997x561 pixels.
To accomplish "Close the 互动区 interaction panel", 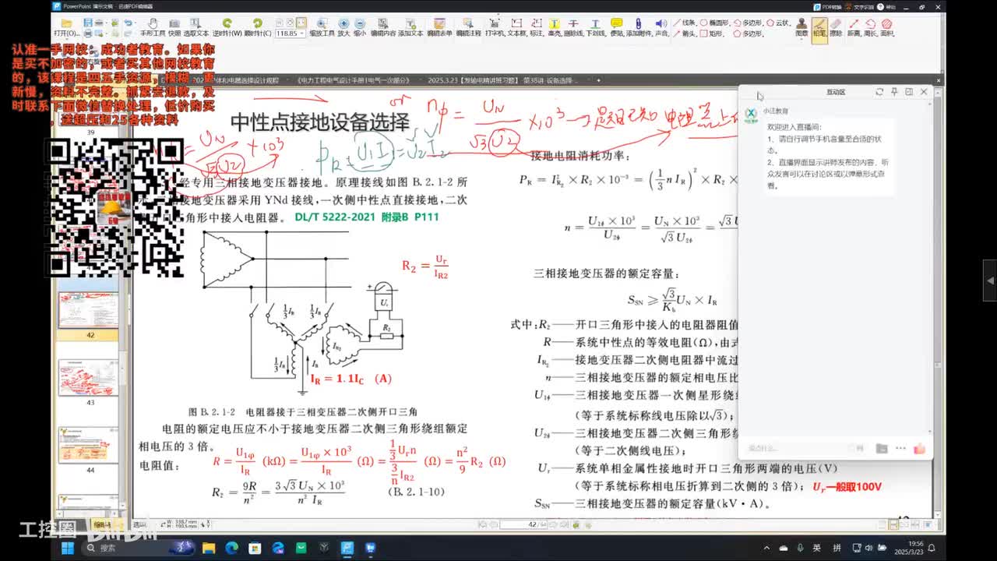I will tap(924, 92).
